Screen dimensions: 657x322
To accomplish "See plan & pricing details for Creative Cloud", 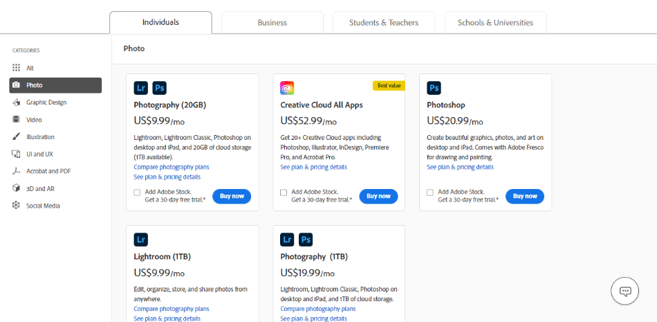I will point(313,167).
